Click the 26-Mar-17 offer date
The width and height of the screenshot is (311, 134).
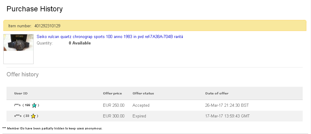tap(227, 105)
